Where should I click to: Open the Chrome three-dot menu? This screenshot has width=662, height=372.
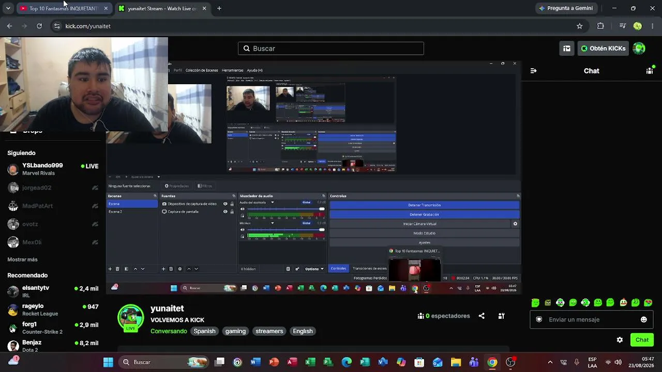[653, 26]
